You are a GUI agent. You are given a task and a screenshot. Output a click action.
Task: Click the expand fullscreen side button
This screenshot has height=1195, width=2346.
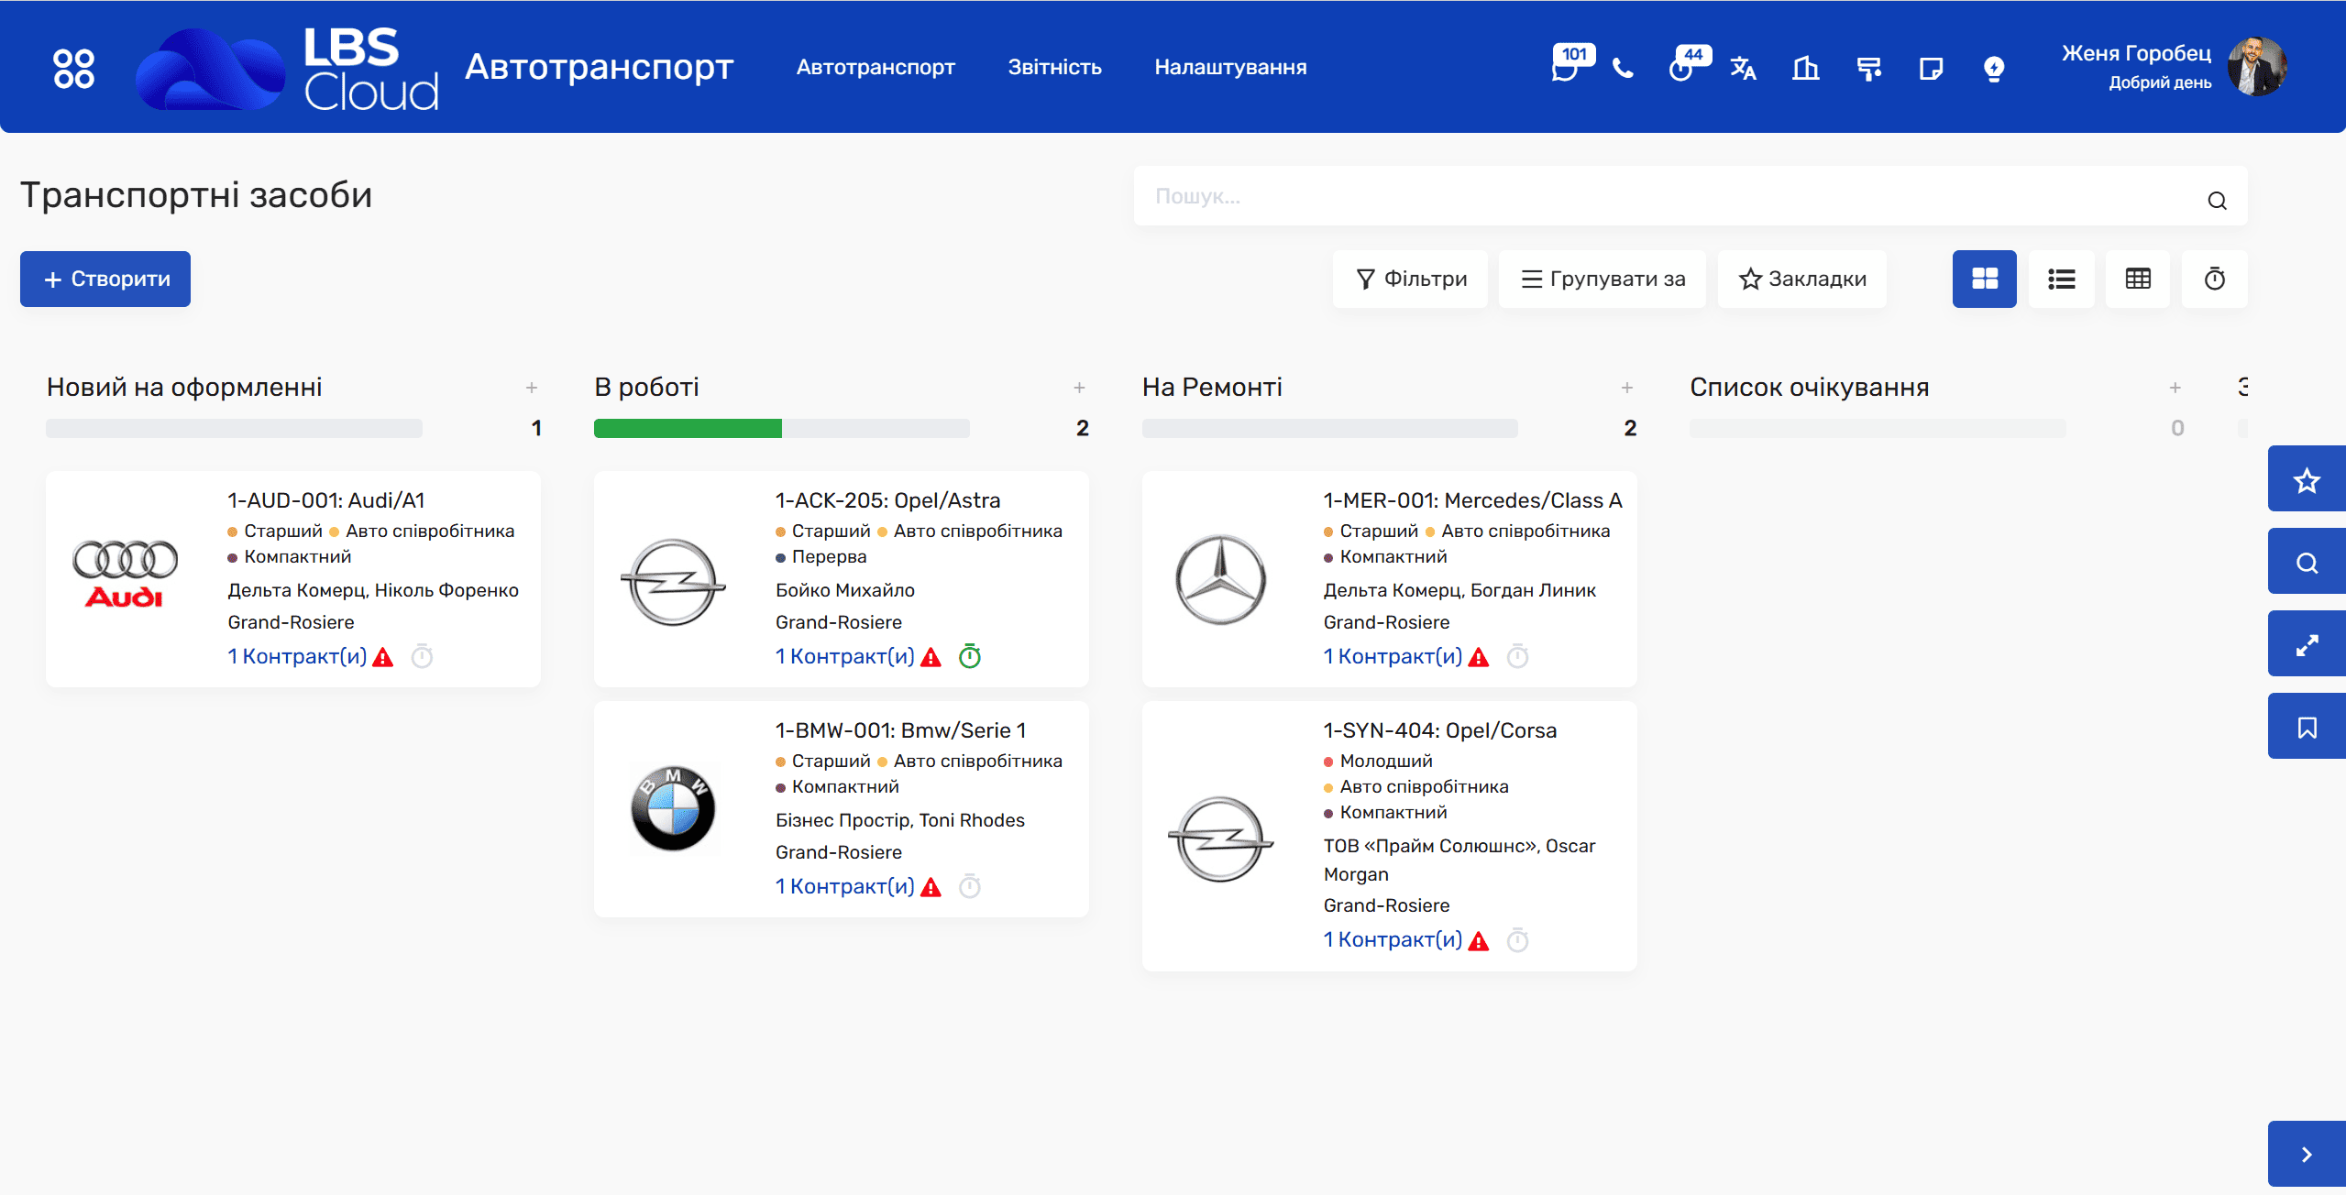click(x=2307, y=644)
